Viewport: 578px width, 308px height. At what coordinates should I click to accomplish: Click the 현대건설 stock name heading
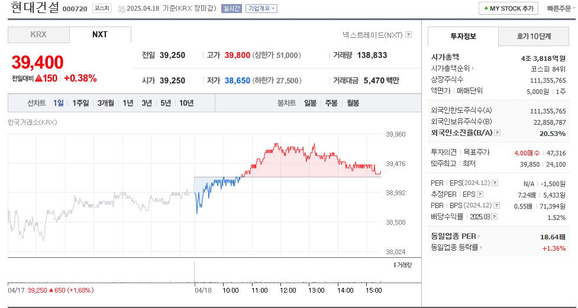click(x=35, y=8)
